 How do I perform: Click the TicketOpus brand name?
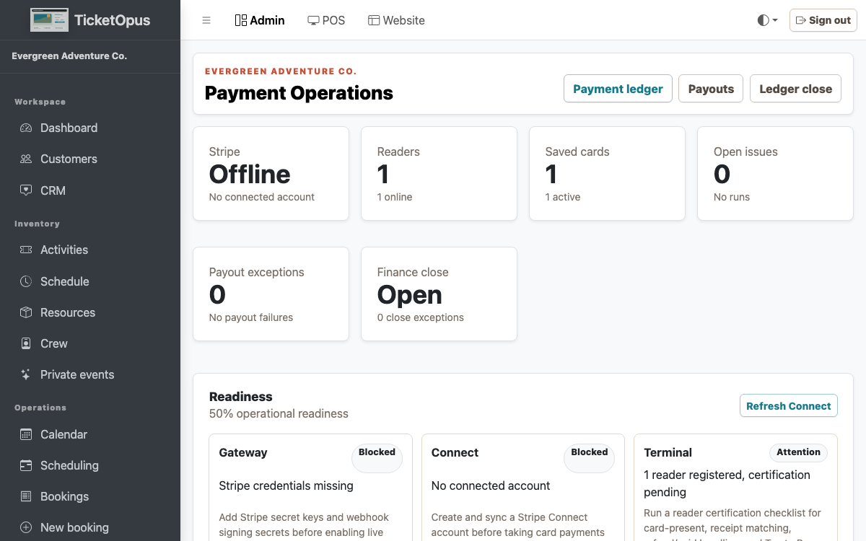click(x=113, y=20)
